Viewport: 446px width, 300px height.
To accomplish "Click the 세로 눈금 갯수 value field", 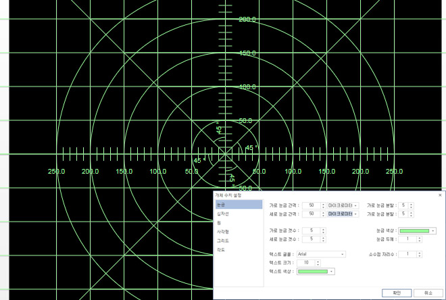I will (x=311, y=239).
